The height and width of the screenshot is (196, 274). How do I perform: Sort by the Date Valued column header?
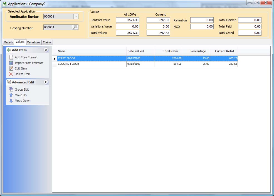[140, 51]
